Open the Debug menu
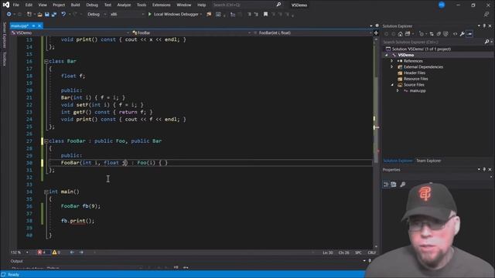Image resolution: width=495 pixels, height=278 pixels. (x=92, y=5)
